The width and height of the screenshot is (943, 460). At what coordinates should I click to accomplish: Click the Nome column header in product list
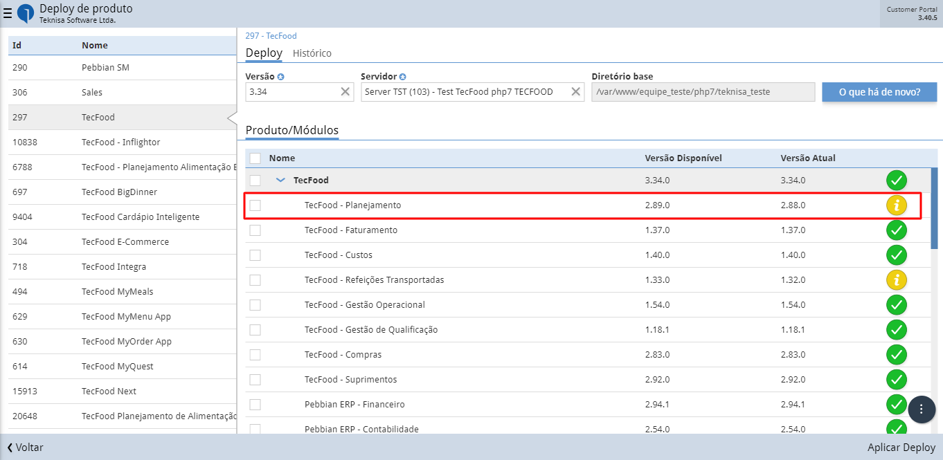point(95,46)
